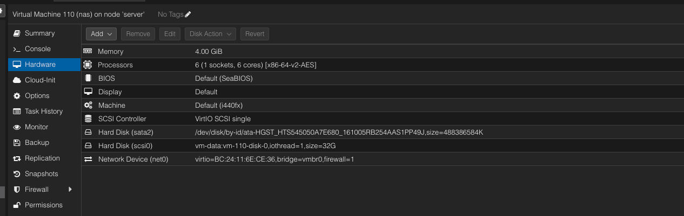Open the Disk Action dropdown
The height and width of the screenshot is (216, 684).
[x=210, y=34]
